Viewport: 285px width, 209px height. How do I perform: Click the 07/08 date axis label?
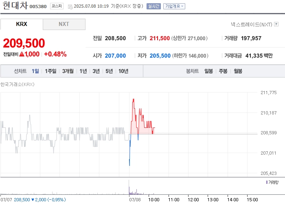(x=135, y=200)
